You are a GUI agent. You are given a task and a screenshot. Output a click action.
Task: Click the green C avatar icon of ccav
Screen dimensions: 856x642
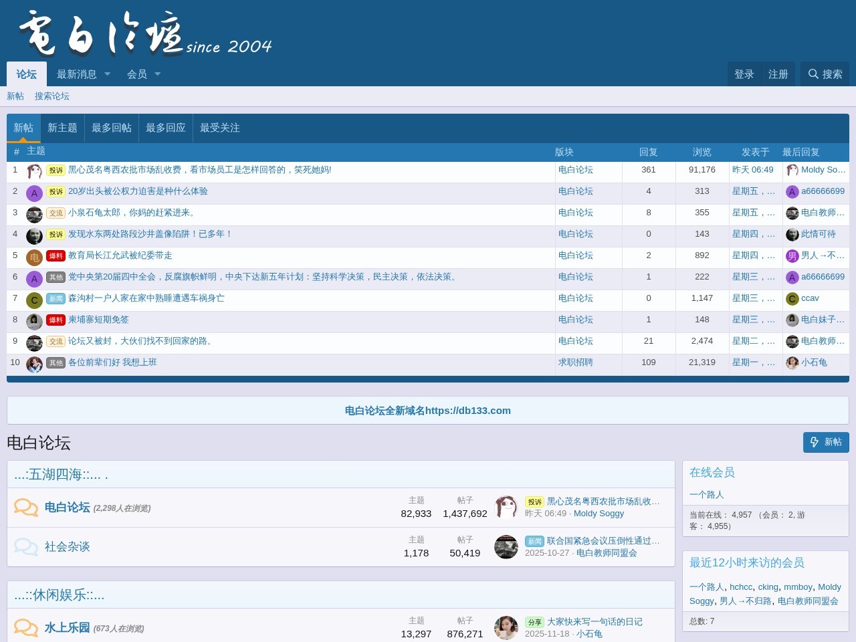792,298
